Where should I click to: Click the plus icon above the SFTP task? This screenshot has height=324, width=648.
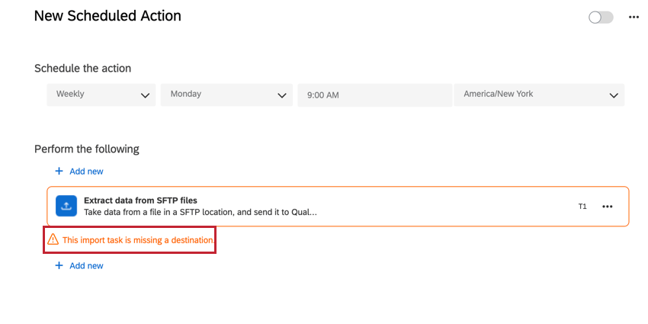(x=59, y=171)
